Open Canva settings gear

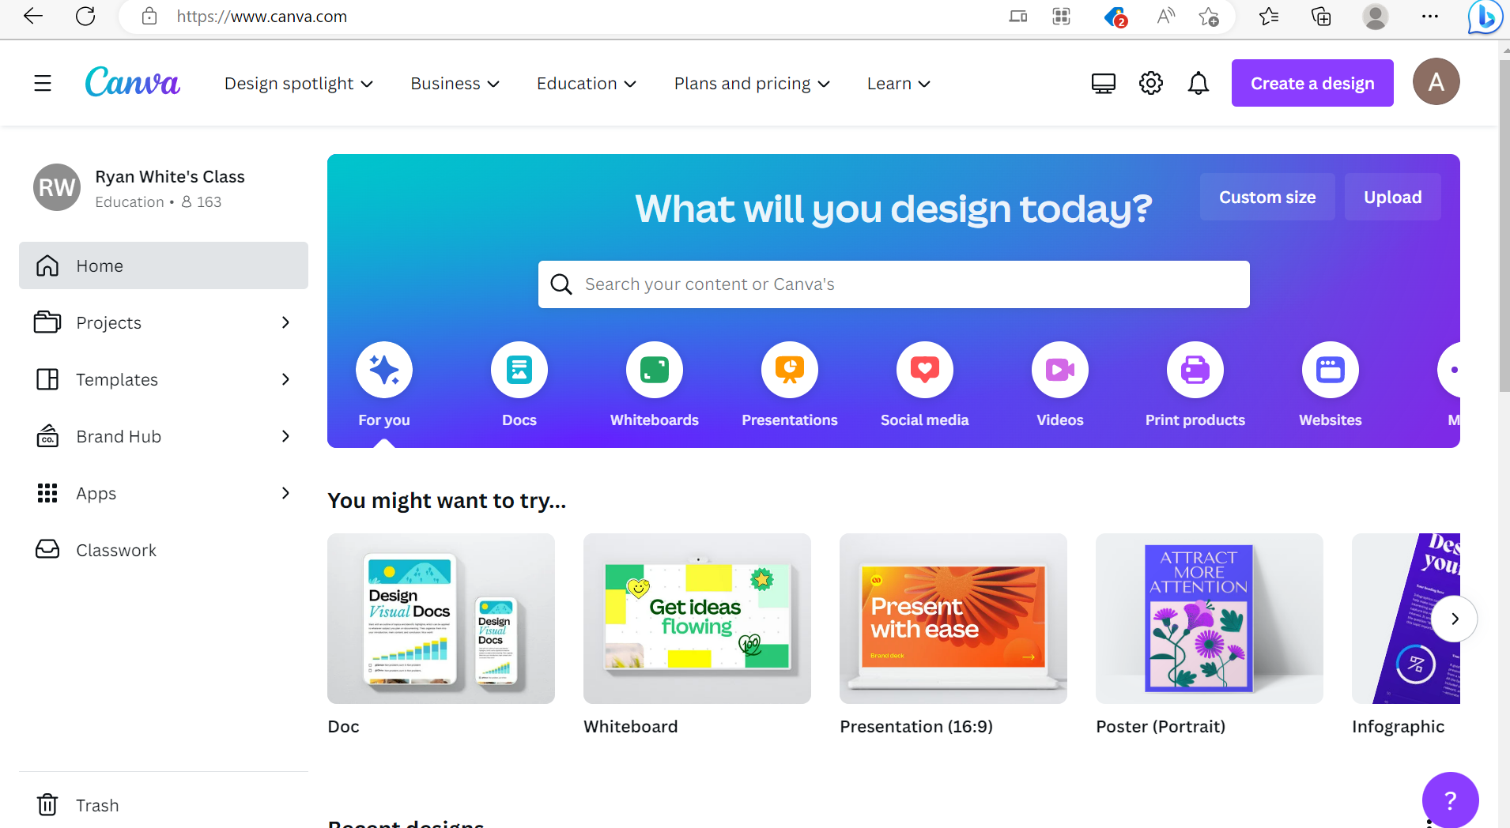pos(1150,82)
